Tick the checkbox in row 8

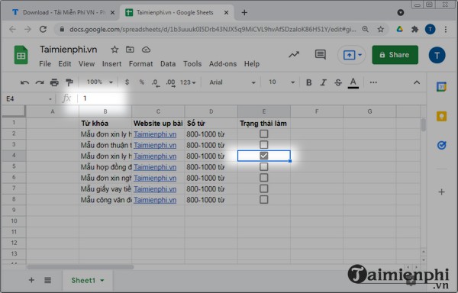[264, 200]
